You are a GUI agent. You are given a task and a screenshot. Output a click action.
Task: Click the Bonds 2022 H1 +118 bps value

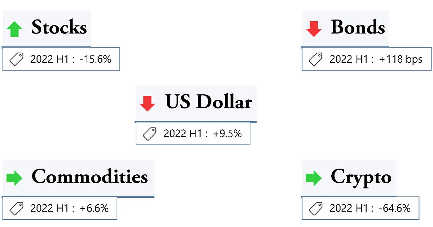(376, 59)
